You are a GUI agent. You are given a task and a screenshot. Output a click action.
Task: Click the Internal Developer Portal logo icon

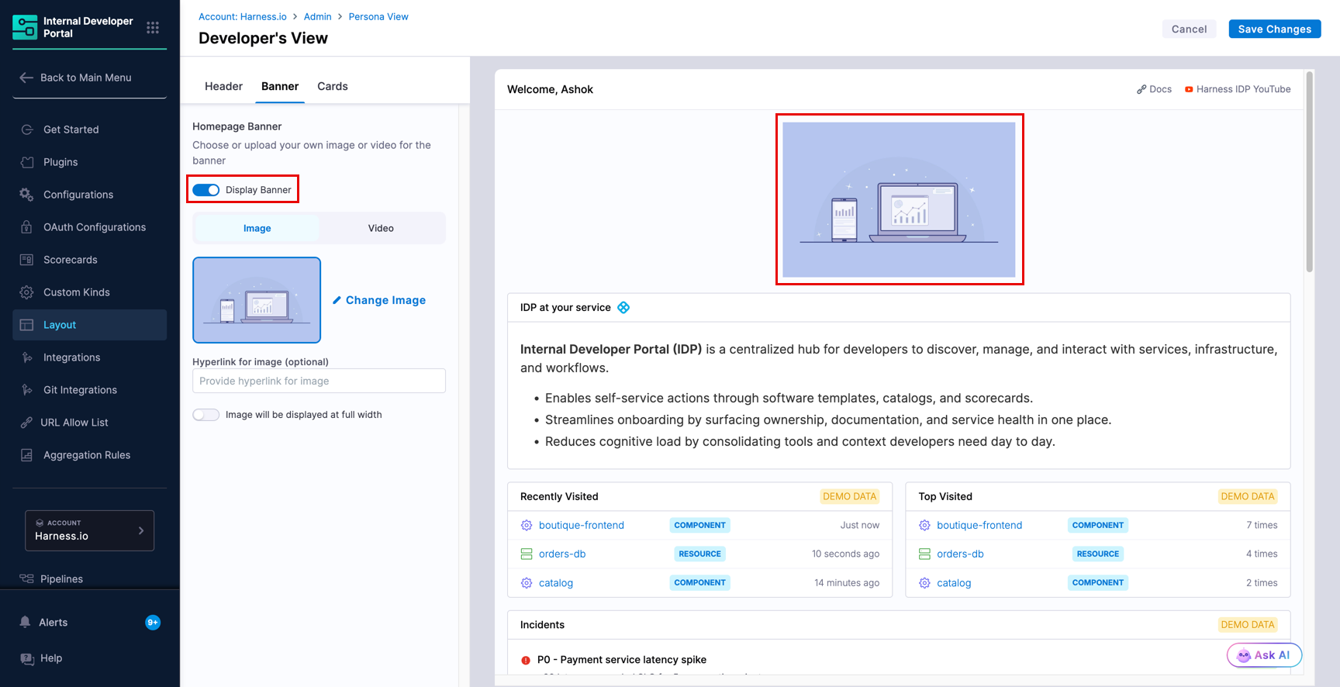coord(25,27)
